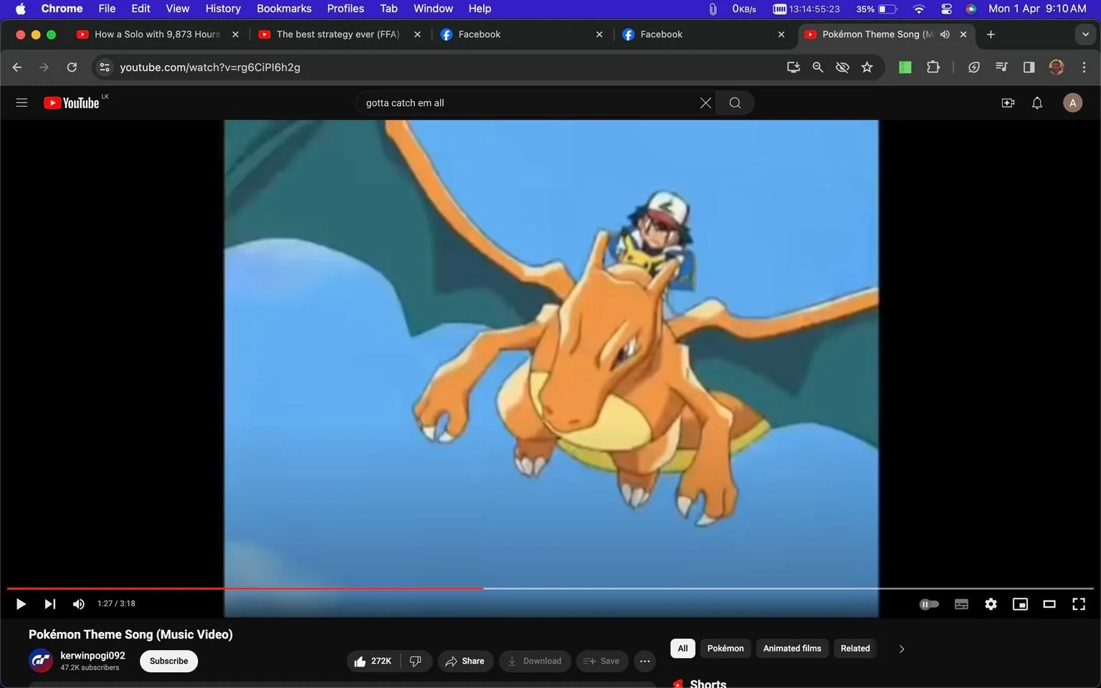Switch to 'The best strategy ever (FFA)' tab

338,34
